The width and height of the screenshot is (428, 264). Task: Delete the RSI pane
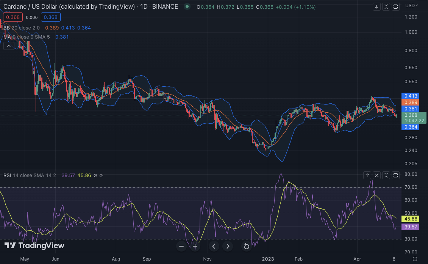(377, 175)
